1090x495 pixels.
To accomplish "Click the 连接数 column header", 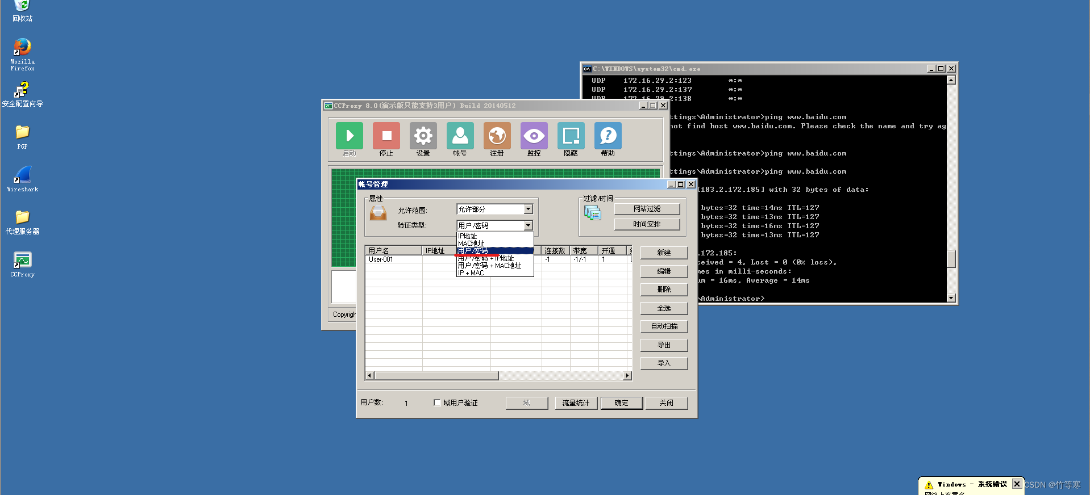I will pos(555,250).
